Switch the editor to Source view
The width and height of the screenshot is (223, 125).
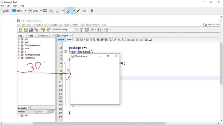point(61,40)
